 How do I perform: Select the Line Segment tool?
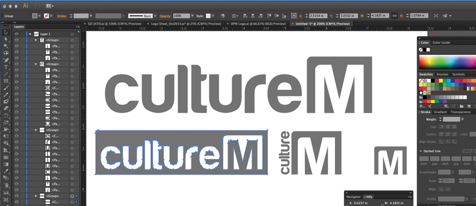(6, 74)
